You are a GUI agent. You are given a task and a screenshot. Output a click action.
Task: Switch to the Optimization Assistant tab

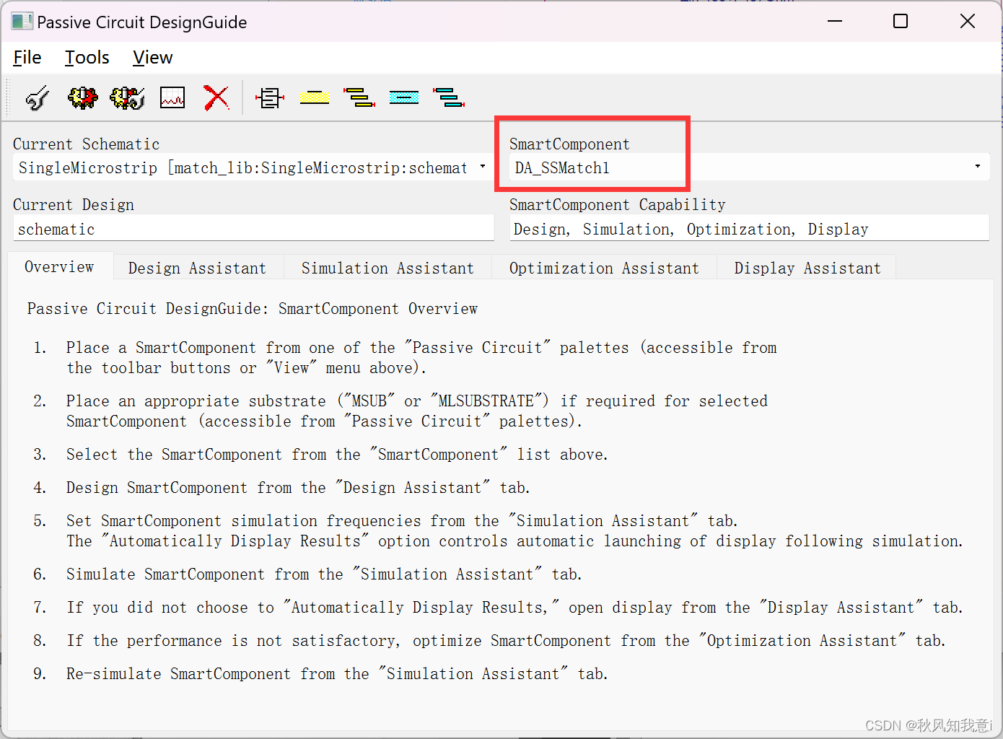click(605, 268)
